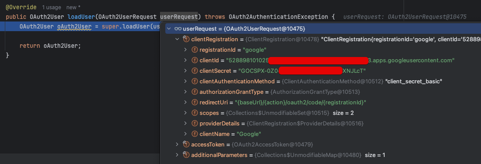Click the "new *" author inlay hint
Viewport: 481px width, 164px height.
pos(73,7)
